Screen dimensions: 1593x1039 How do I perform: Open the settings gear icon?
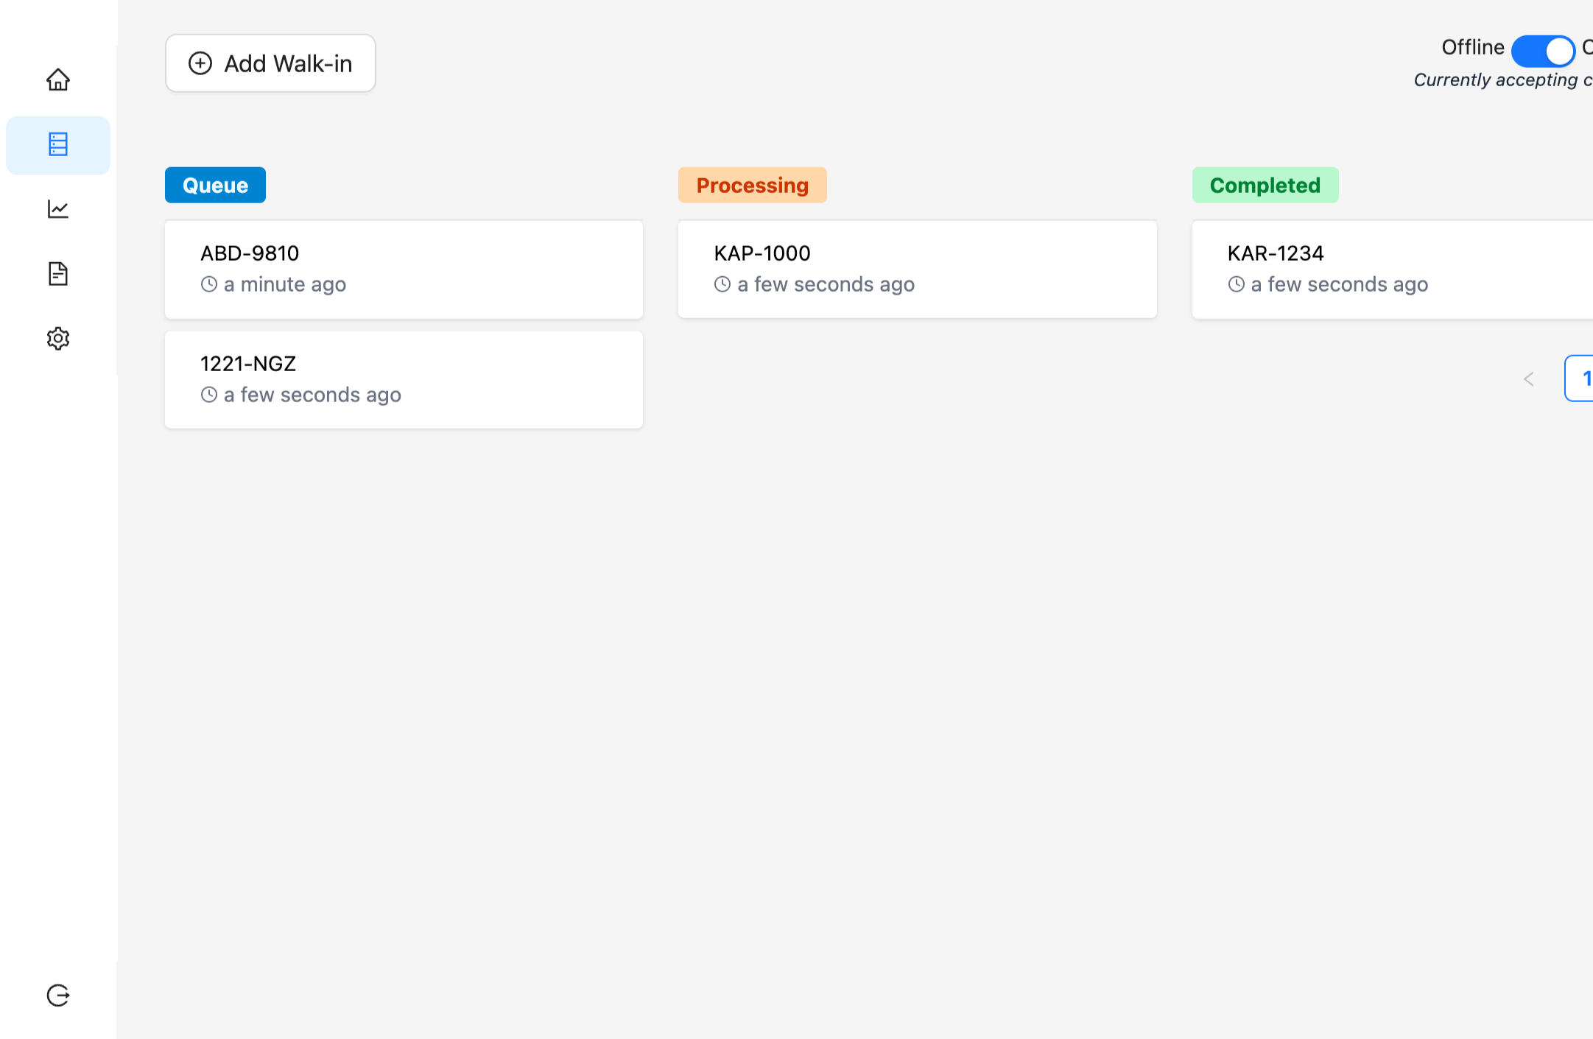pyautogui.click(x=58, y=339)
